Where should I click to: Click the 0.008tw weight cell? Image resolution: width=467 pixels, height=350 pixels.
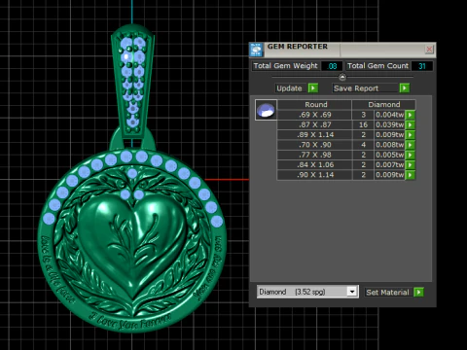[389, 145]
